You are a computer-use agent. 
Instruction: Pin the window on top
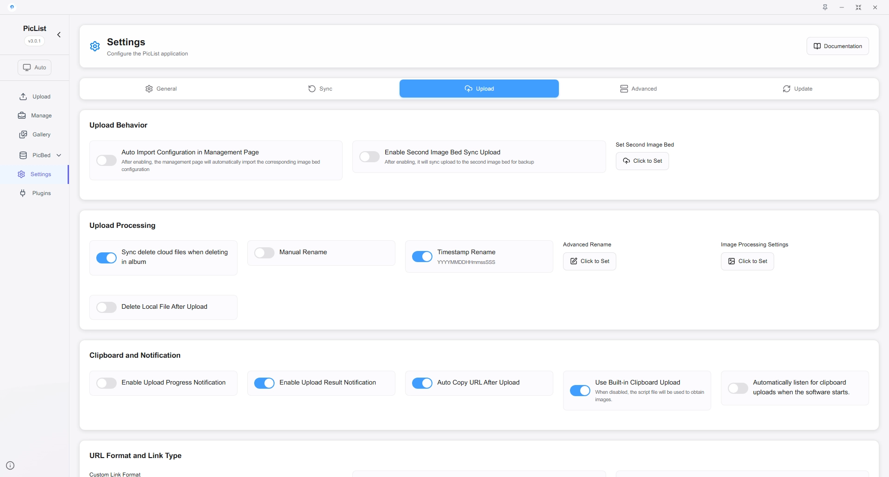point(825,7)
